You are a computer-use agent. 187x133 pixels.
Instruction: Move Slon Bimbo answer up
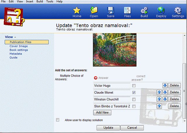(x=159, y=106)
